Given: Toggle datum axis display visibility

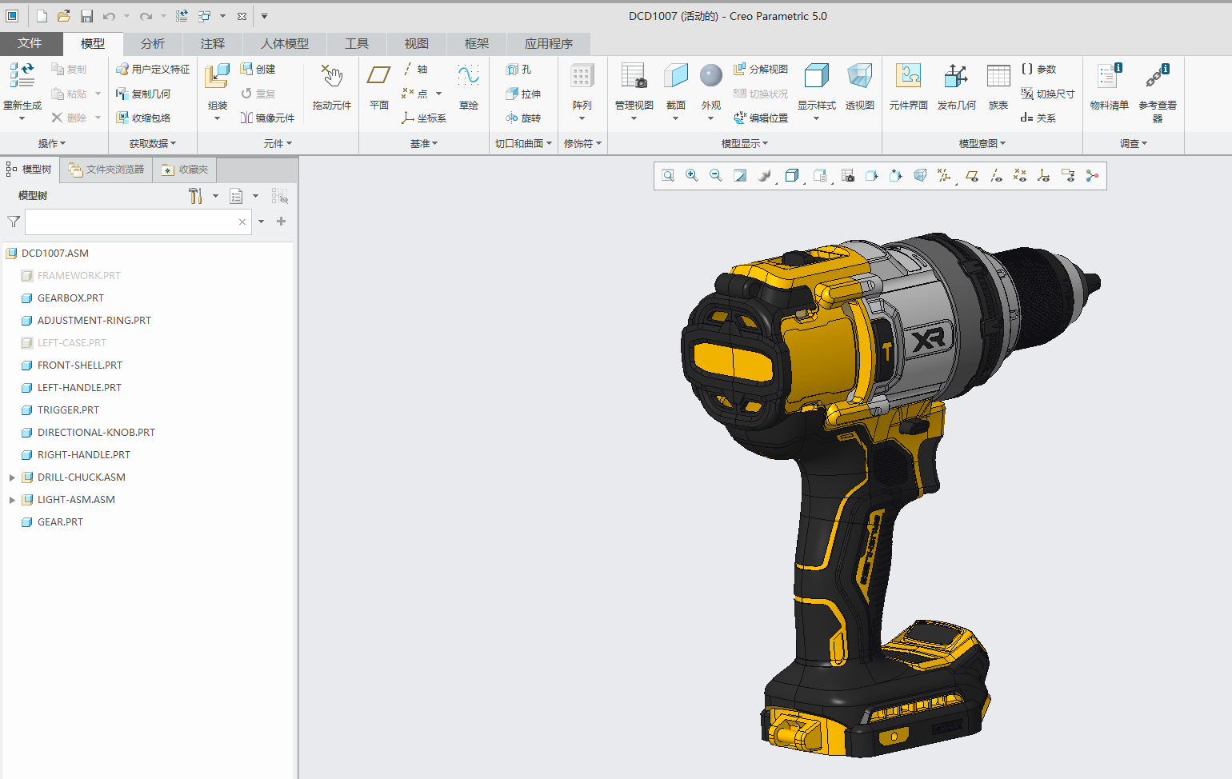Looking at the screenshot, I should pyautogui.click(x=996, y=175).
